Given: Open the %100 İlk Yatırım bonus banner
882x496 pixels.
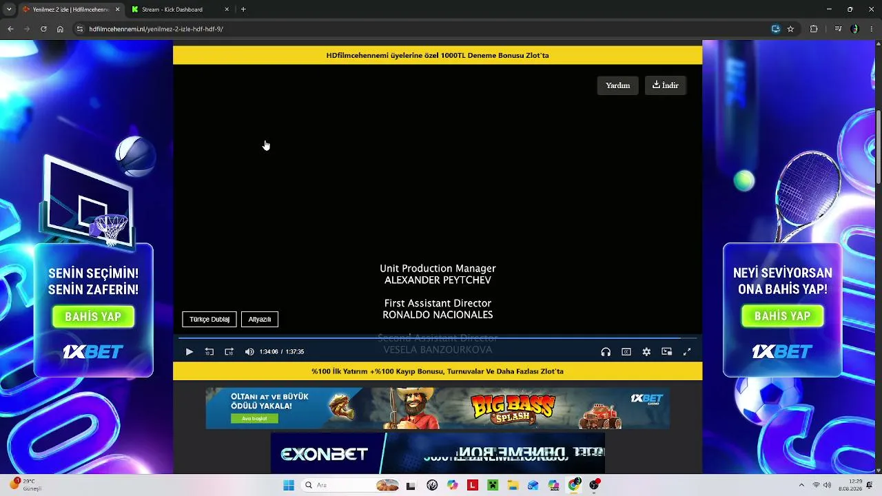Looking at the screenshot, I should tap(438, 371).
